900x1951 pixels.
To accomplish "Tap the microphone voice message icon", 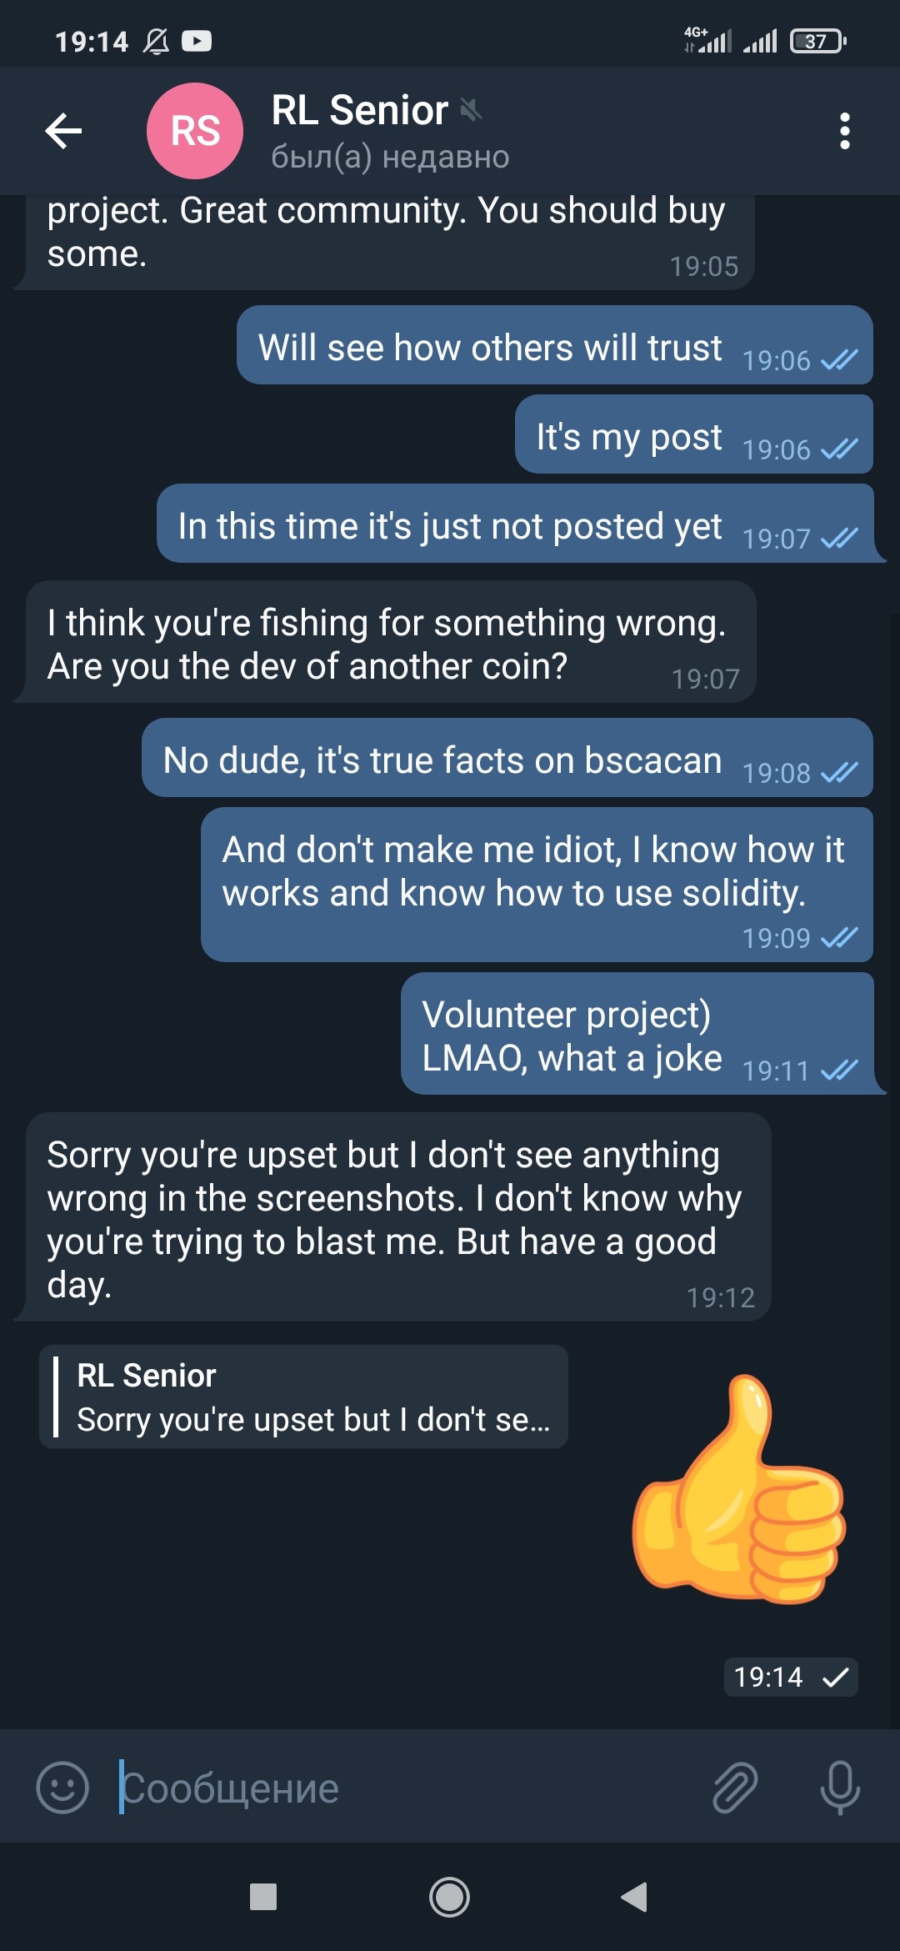I will pos(839,1788).
